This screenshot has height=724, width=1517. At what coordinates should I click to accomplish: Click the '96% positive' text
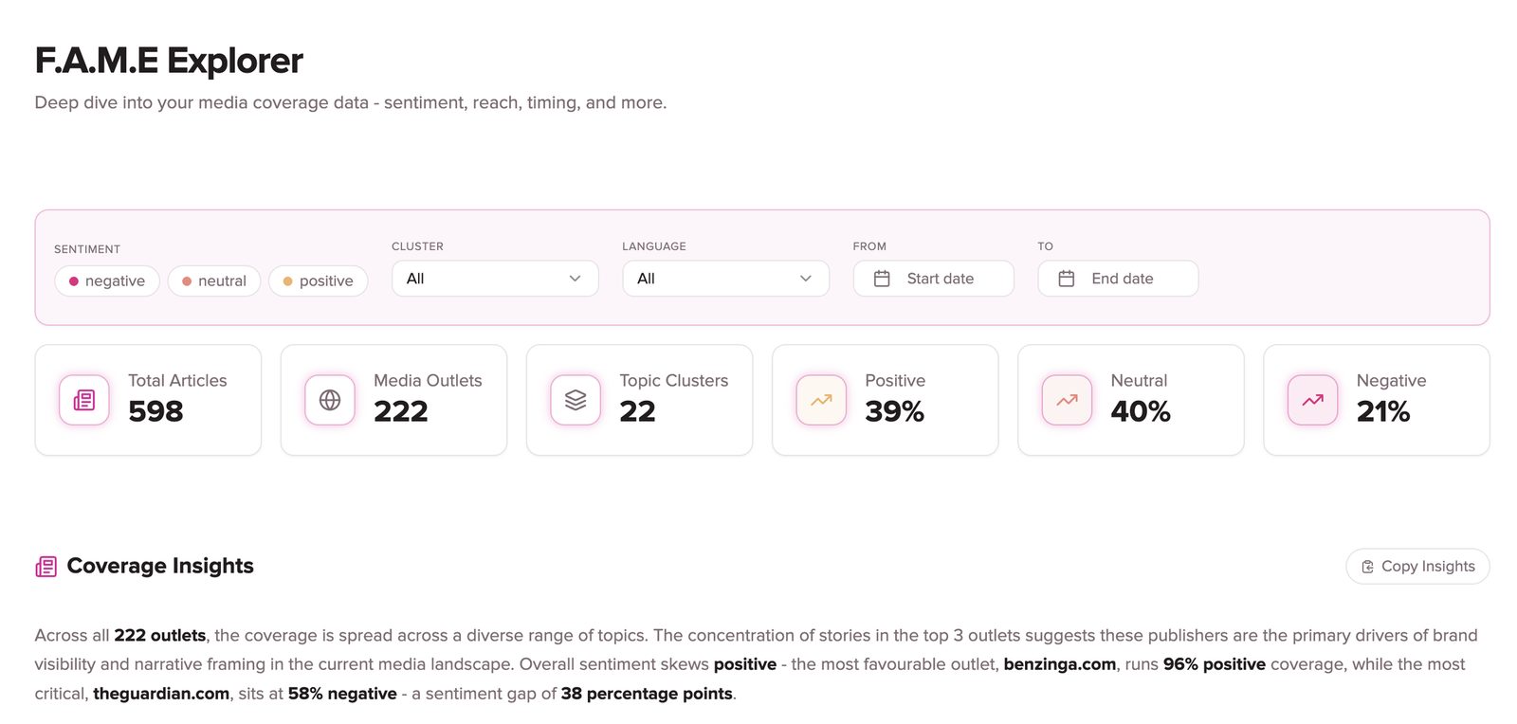point(1215,664)
